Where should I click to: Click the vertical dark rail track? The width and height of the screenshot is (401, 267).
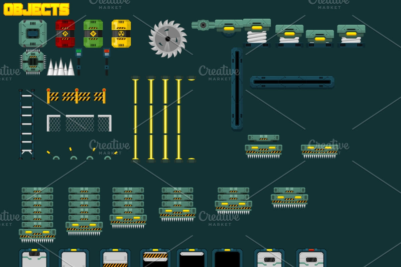tap(237, 88)
